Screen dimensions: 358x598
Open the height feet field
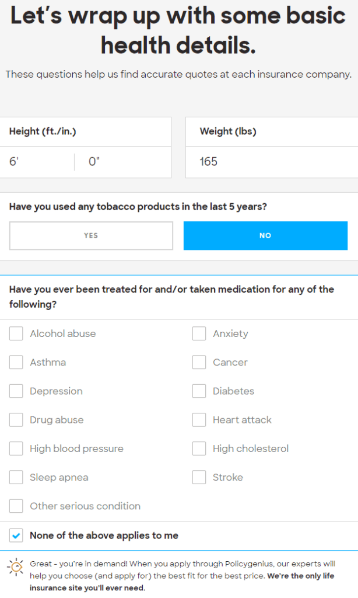[x=37, y=162]
